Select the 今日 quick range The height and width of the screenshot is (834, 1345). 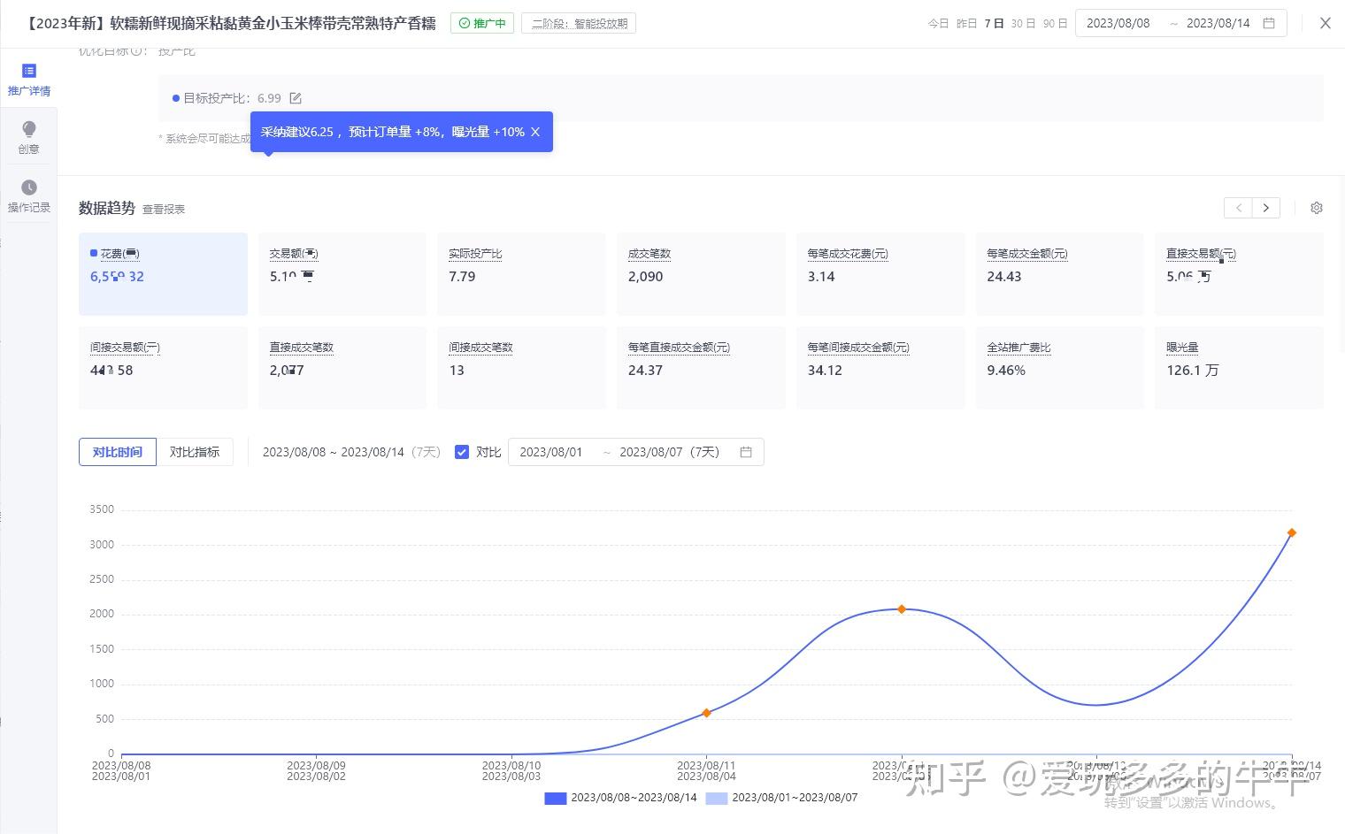coord(938,24)
